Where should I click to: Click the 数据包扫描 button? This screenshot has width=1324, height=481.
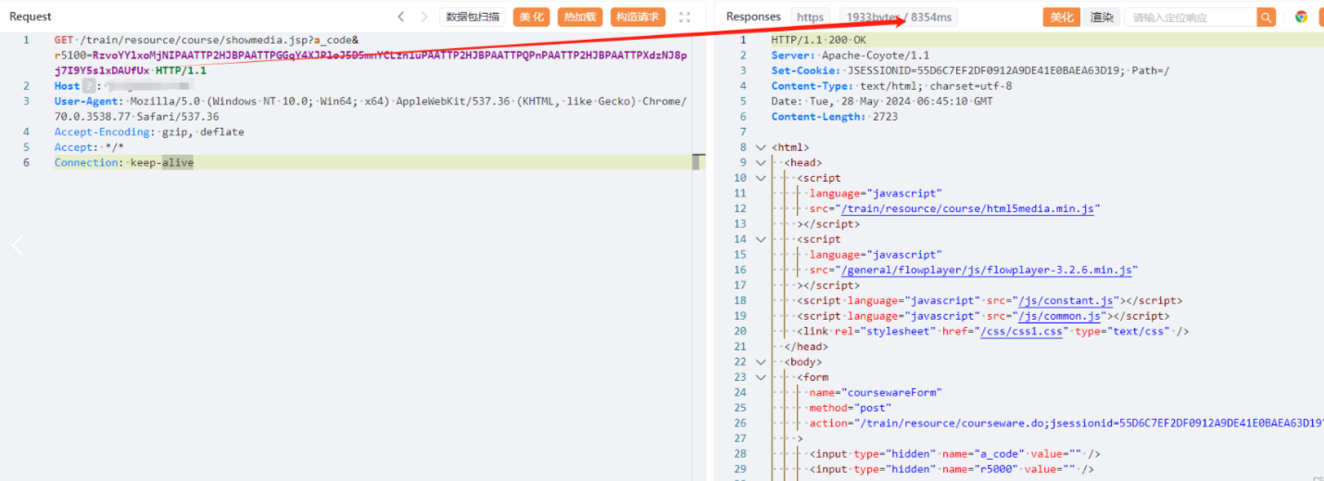tap(473, 17)
